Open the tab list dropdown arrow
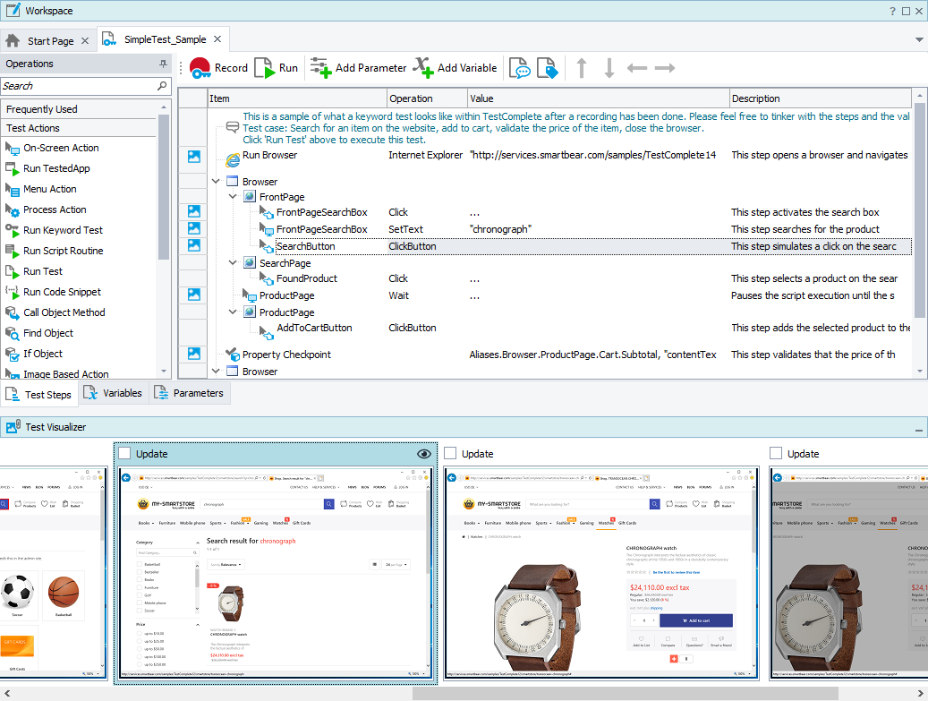This screenshot has width=928, height=701. [x=919, y=40]
